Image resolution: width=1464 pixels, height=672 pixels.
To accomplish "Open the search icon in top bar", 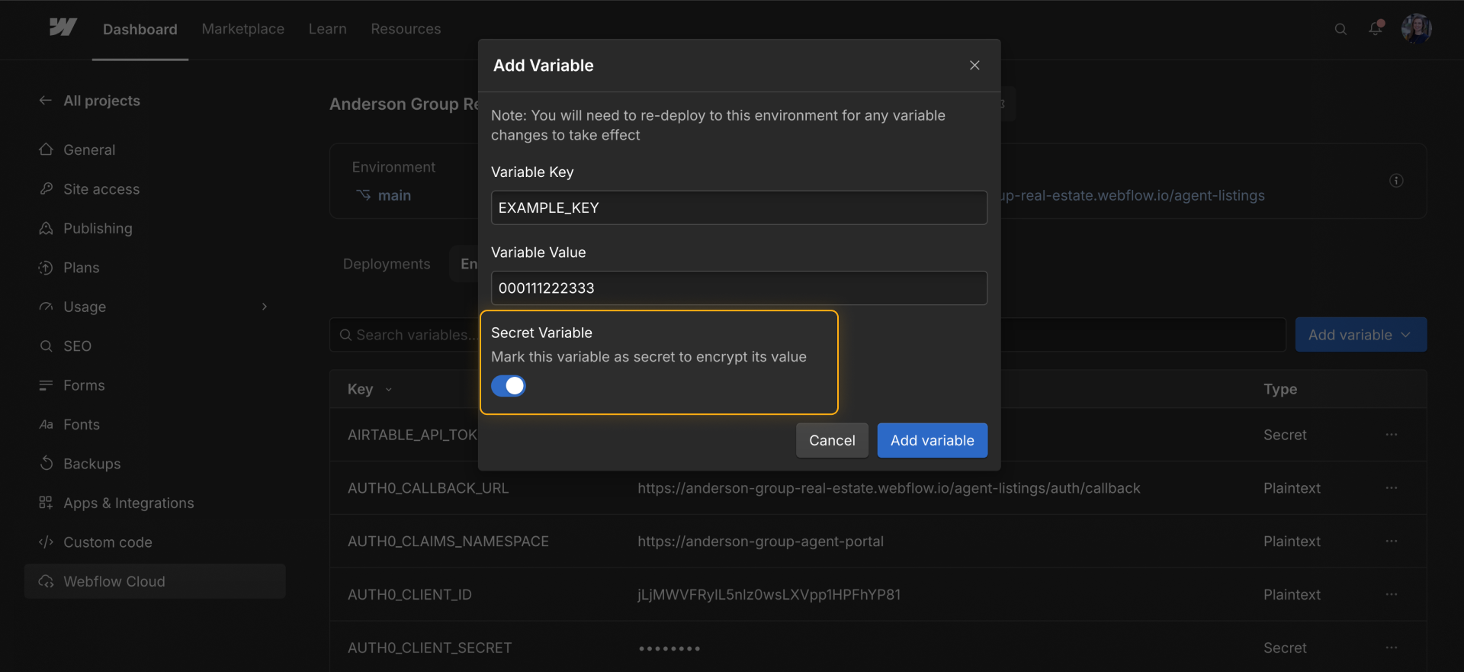I will click(1340, 29).
